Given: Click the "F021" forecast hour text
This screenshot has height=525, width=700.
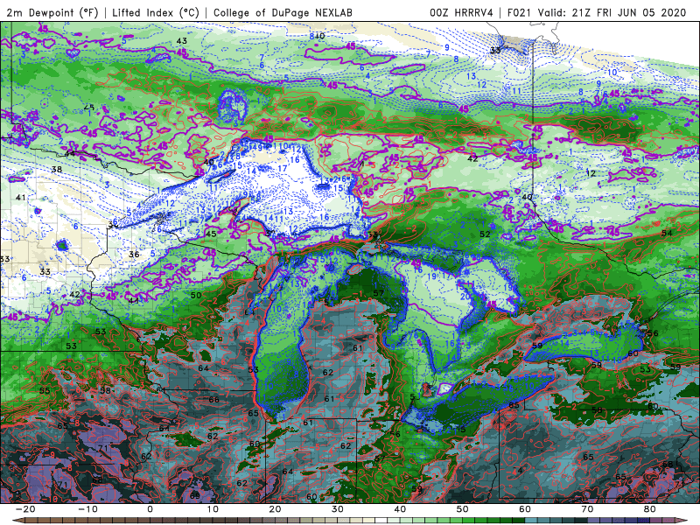Looking at the screenshot, I should pos(519,12).
